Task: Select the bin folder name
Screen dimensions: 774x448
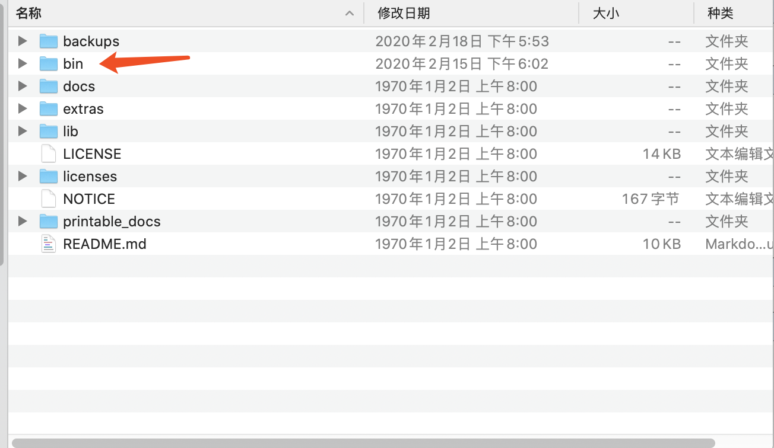Action: (73, 63)
